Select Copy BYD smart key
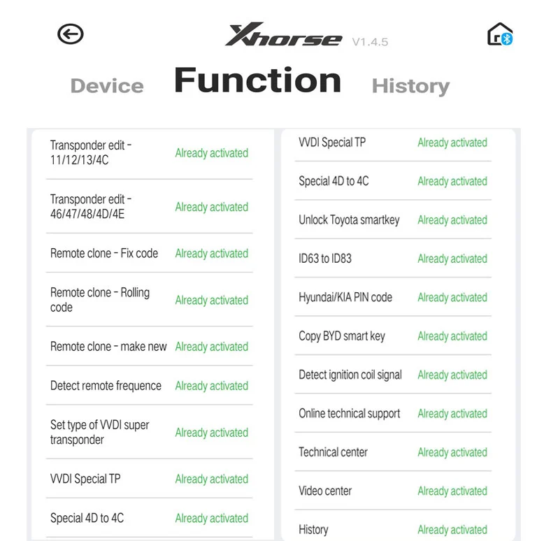 tap(393, 336)
